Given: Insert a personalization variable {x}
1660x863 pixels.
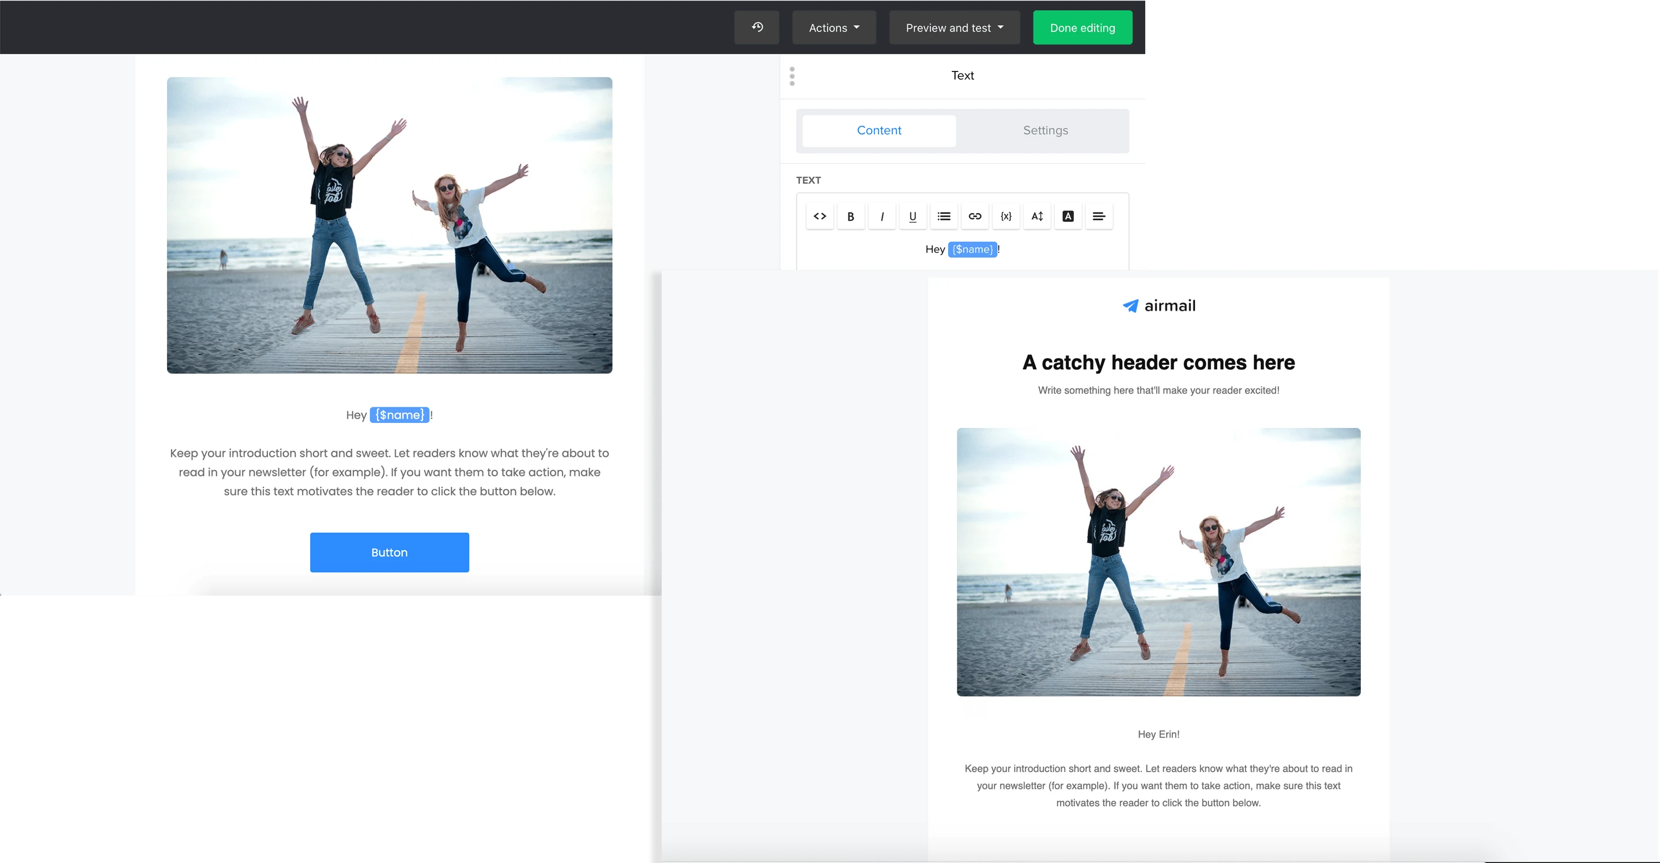Looking at the screenshot, I should [x=1005, y=217].
